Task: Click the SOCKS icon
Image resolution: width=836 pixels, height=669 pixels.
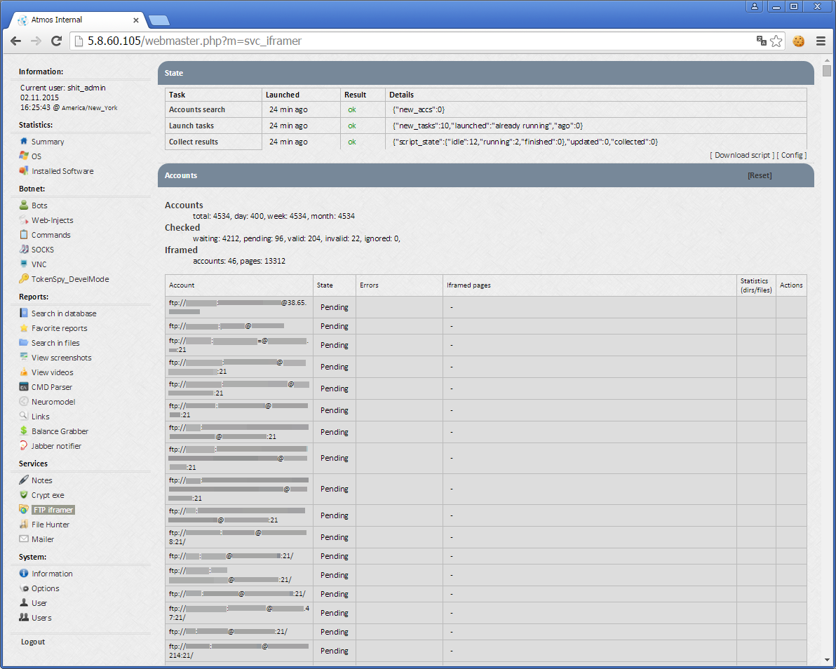Action: [x=23, y=249]
